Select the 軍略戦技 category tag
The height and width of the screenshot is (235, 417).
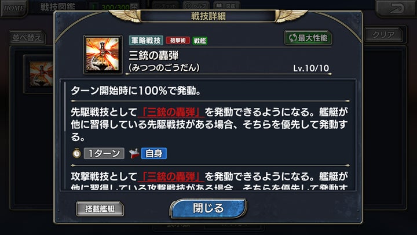[146, 41]
